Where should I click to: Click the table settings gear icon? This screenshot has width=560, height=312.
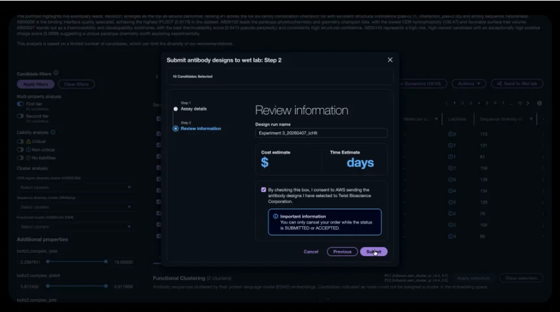pos(539,103)
